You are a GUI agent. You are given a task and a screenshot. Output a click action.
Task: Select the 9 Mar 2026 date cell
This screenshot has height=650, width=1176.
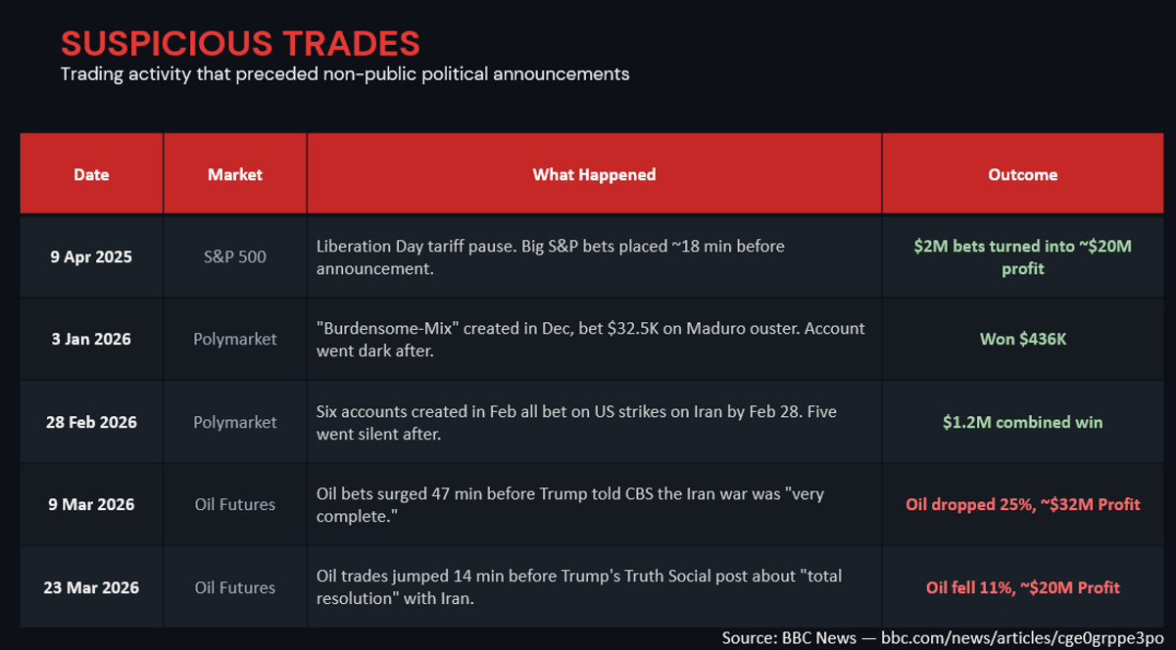coord(91,504)
